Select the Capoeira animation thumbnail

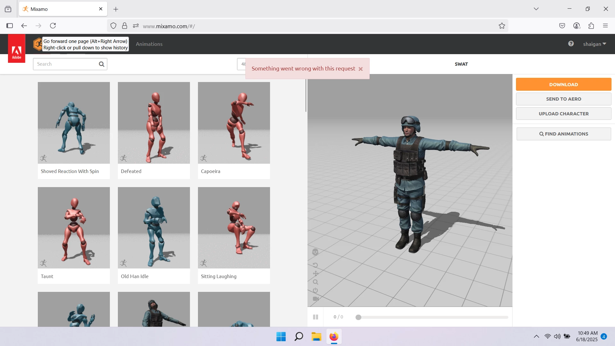(234, 123)
